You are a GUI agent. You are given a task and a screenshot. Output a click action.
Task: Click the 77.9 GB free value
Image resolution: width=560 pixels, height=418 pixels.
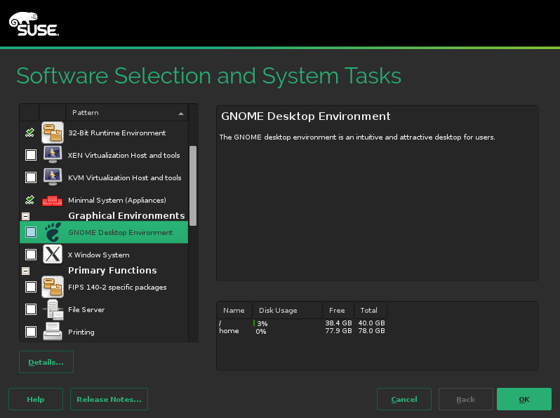[x=338, y=330]
